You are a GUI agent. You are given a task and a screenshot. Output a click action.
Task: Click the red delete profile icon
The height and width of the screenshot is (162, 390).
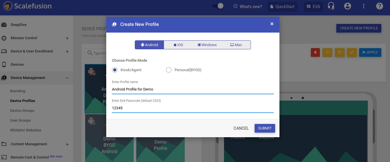(x=315, y=52)
